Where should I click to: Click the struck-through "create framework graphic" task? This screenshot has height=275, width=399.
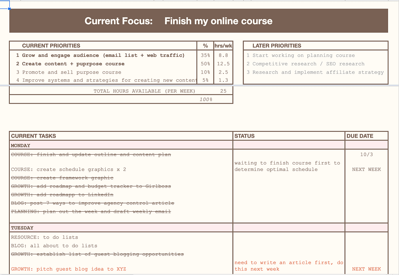click(x=62, y=178)
